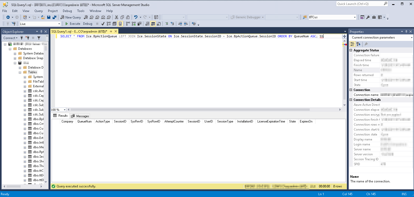Screen dimensions: 414x197
Task: Click the Parse checkmark icon
Action: pyautogui.click(x=103, y=24)
